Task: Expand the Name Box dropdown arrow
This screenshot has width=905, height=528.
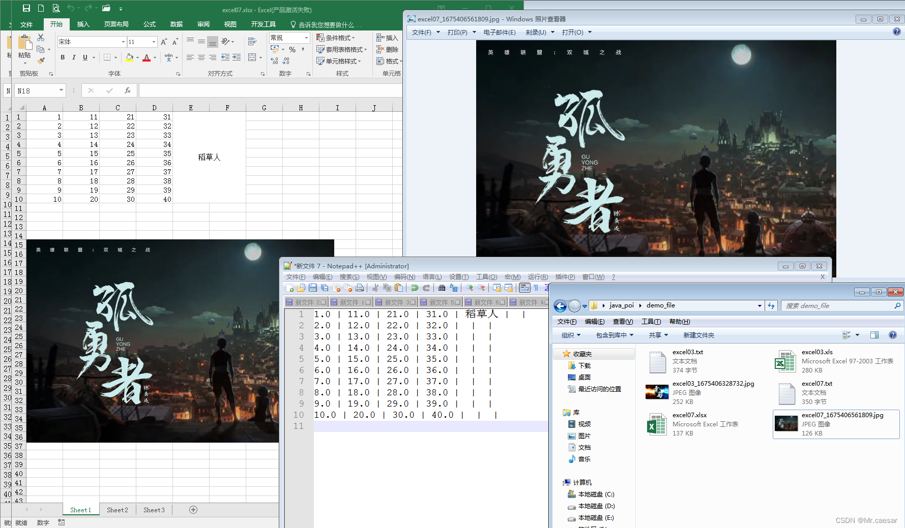Action: coord(61,90)
